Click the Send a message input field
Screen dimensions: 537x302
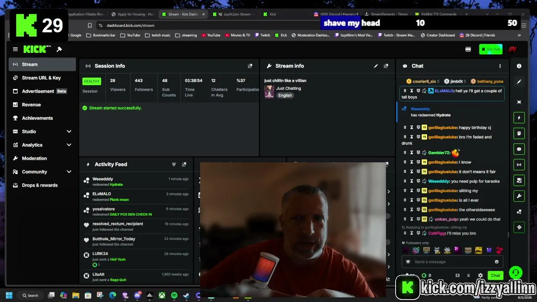click(x=452, y=262)
